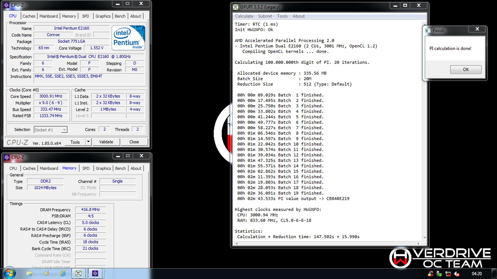Screen dimensions: 497x279
Task: Select the CPU tab in bottom CPU-Z window
Action: tap(13, 168)
